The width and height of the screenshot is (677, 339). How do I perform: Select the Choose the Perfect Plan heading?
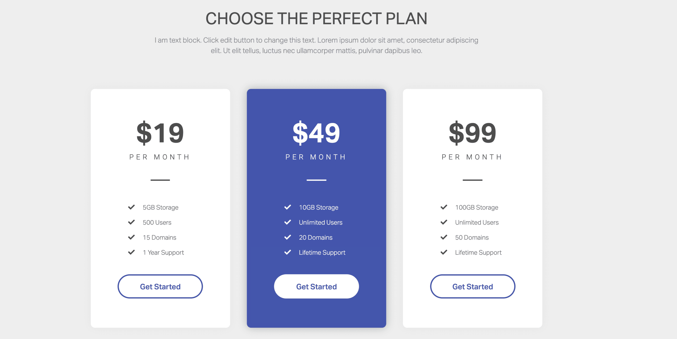(317, 18)
